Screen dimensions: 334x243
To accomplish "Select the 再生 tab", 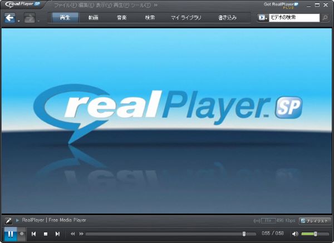I will [65, 17].
